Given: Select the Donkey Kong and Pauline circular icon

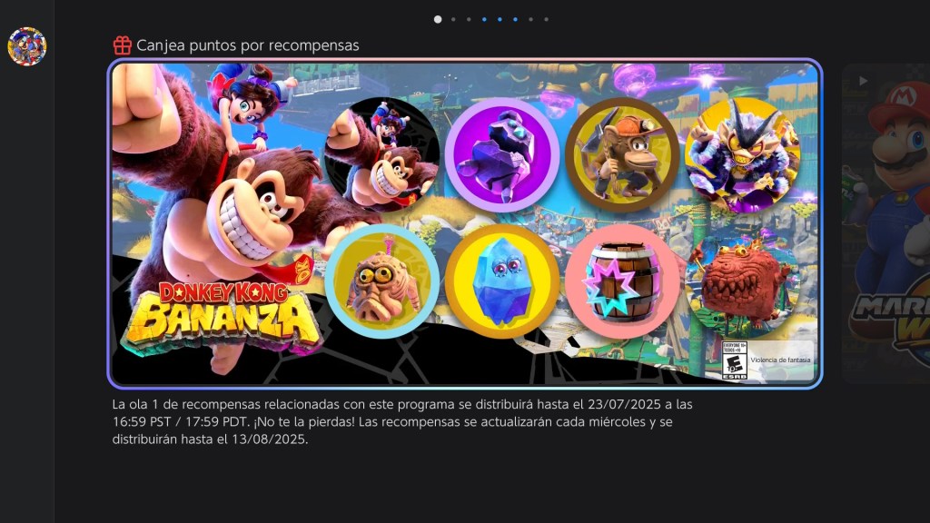Looking at the screenshot, I should [x=382, y=155].
